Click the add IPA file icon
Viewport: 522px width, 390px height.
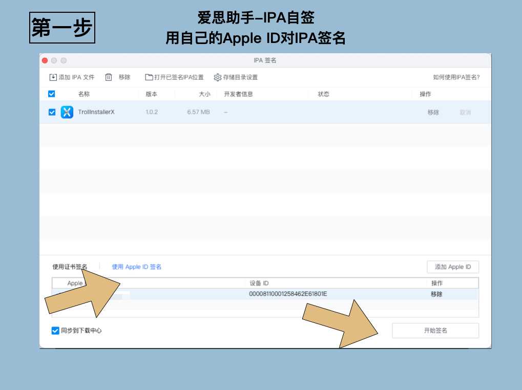click(53, 77)
